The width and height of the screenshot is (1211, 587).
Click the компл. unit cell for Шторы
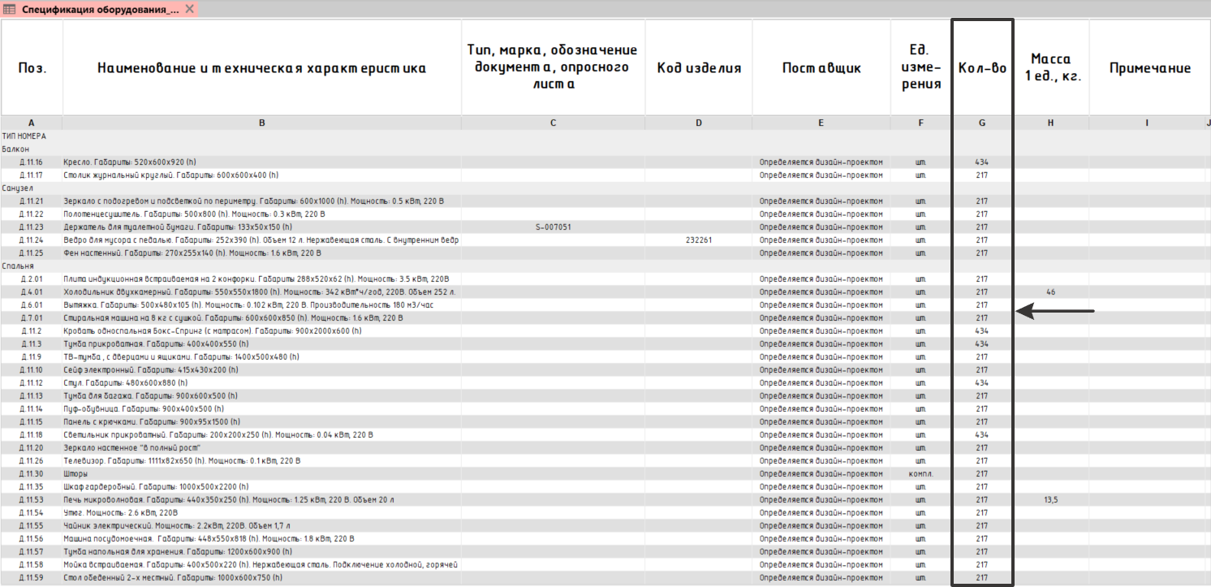(920, 473)
